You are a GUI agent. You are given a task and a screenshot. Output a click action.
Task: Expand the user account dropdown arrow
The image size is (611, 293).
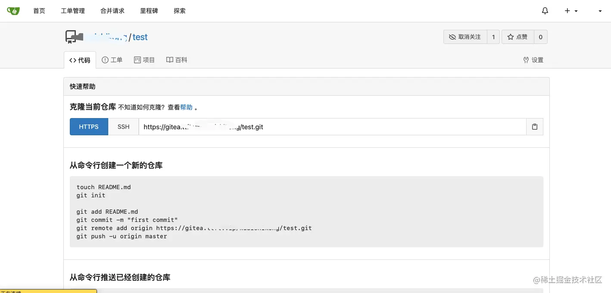point(600,11)
